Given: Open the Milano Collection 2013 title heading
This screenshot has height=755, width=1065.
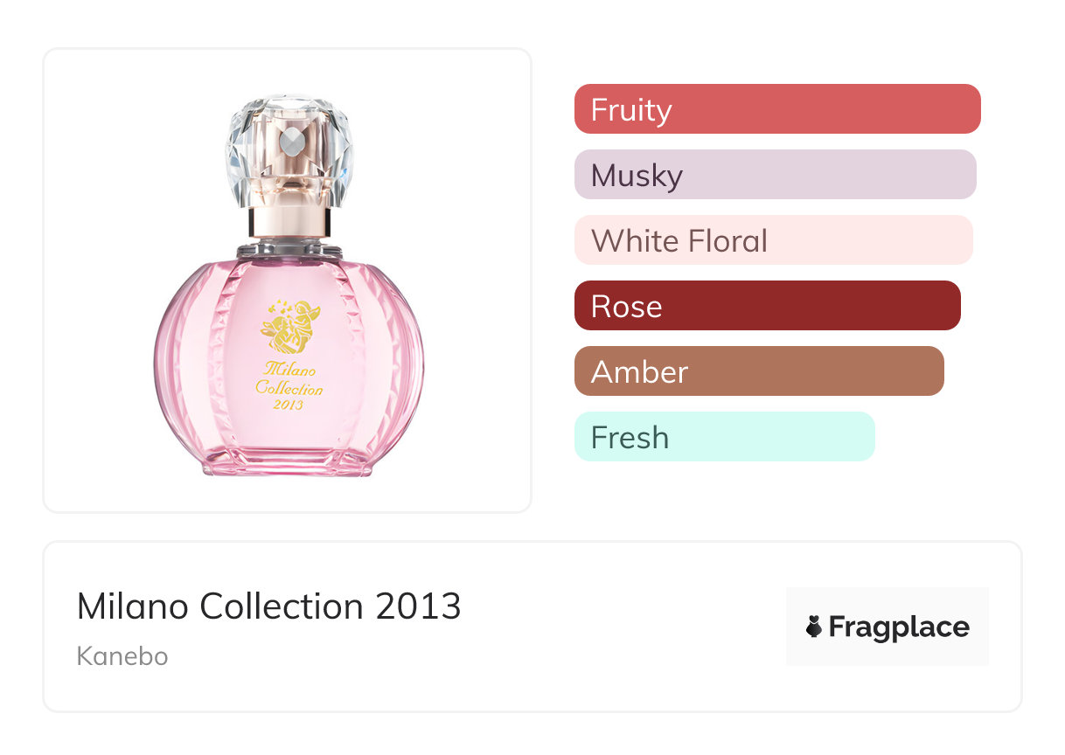Looking at the screenshot, I should click(269, 606).
